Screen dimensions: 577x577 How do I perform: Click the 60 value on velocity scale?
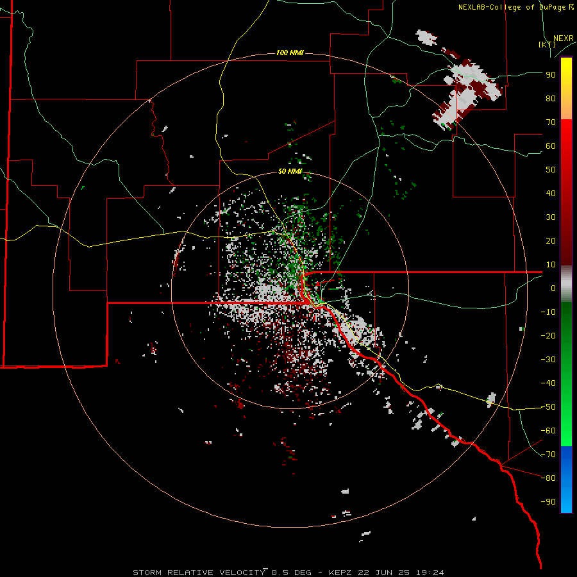click(551, 146)
